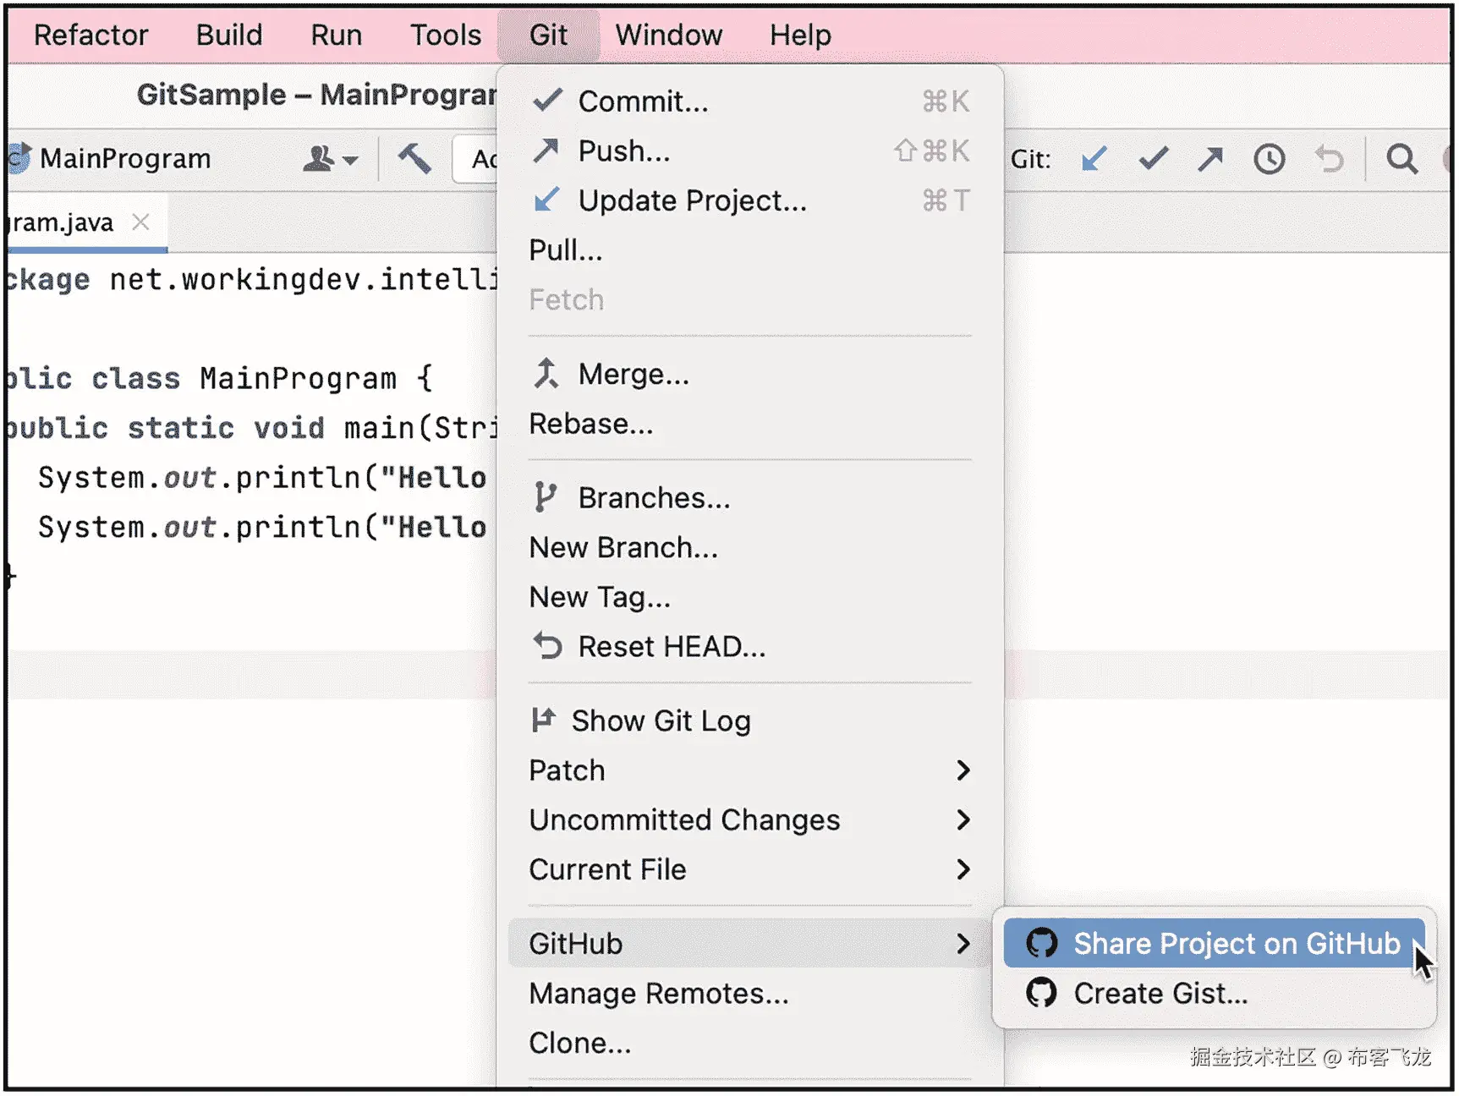The width and height of the screenshot is (1459, 1096).
Task: Close the MainProgram.java editor tab
Action: [x=140, y=222]
